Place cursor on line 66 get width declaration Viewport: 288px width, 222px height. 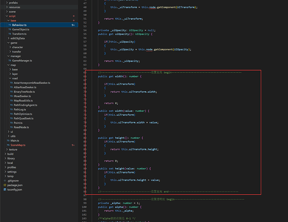point(119,76)
